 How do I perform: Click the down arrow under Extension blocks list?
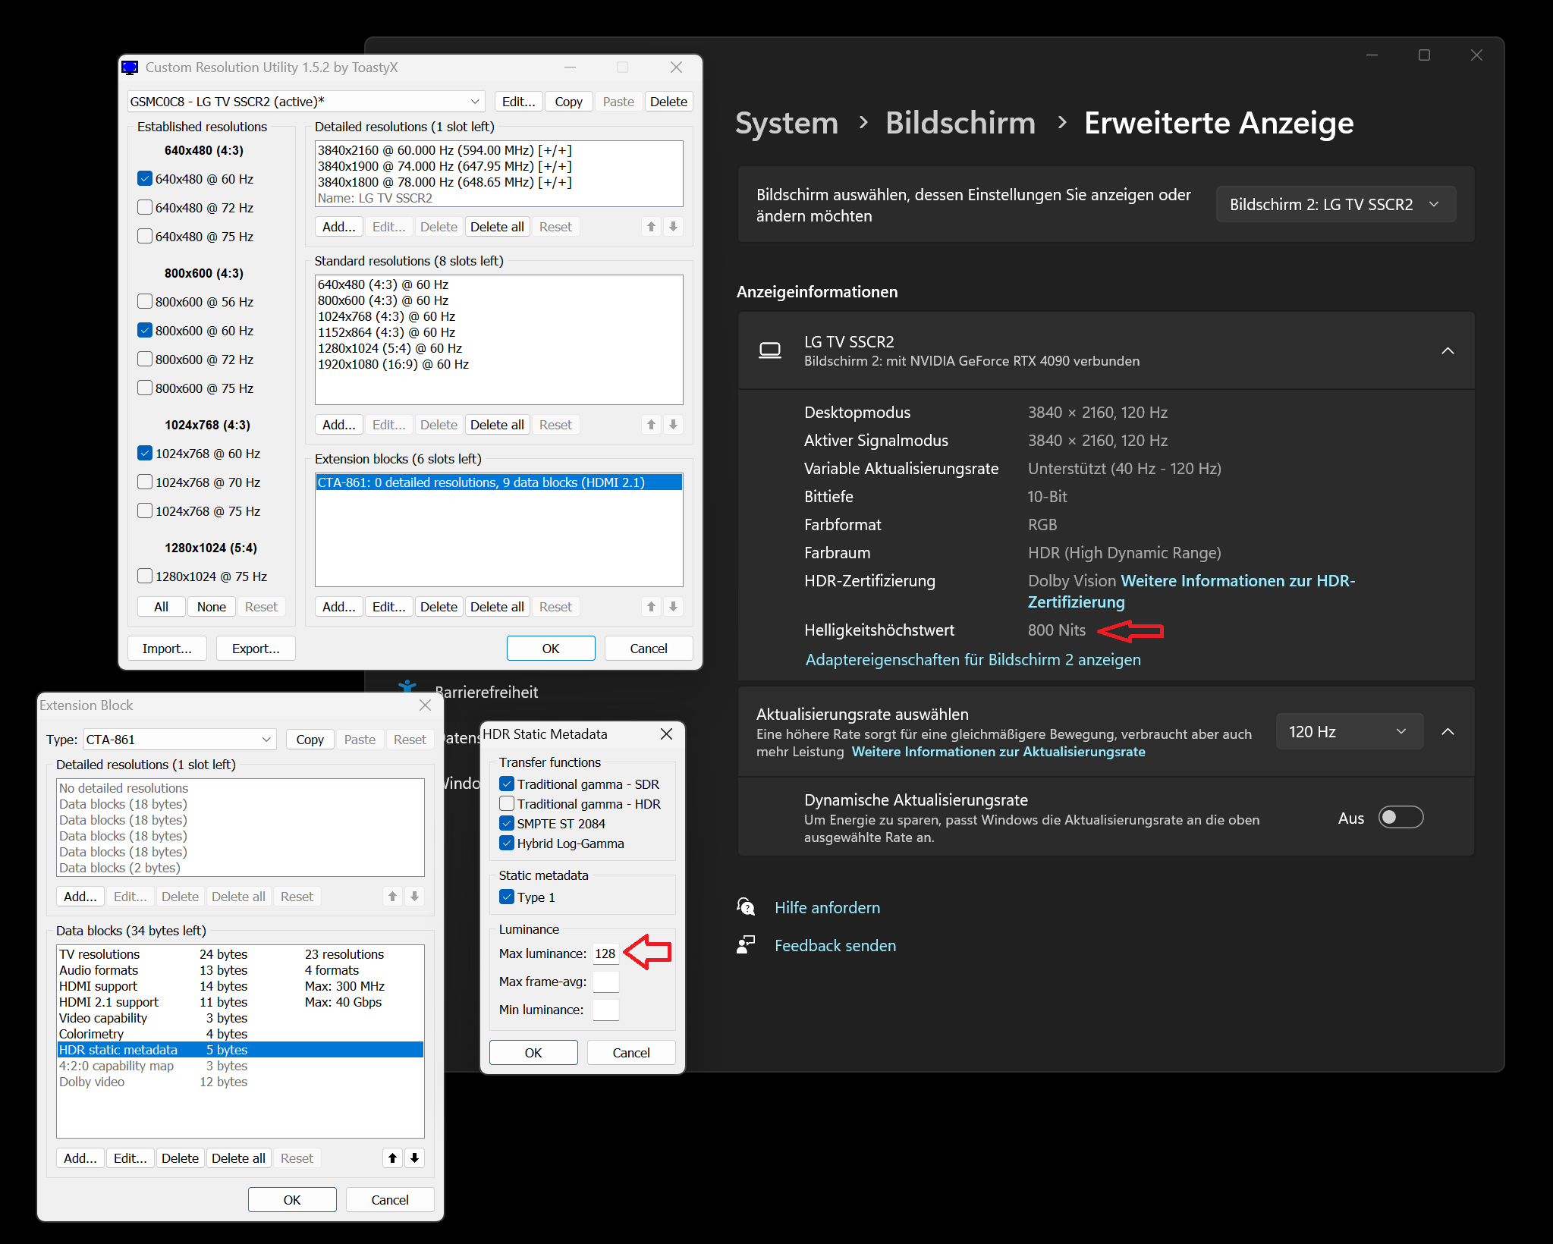coord(673,606)
